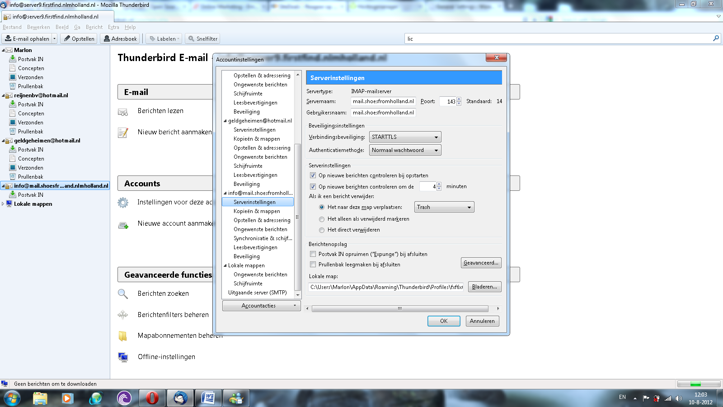Open the Beeld menu
723x407 pixels.
(62, 27)
